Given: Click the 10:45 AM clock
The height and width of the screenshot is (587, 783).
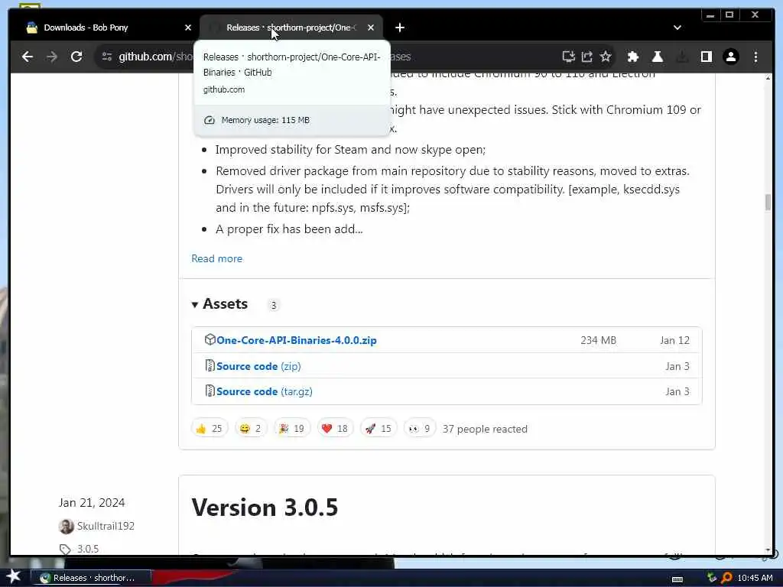Looking at the screenshot, I should 755,578.
